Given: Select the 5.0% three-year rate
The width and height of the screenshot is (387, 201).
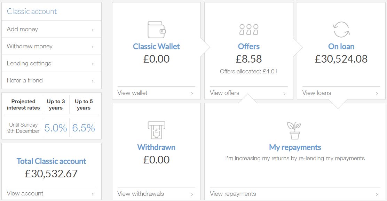Looking at the screenshot, I should [56, 128].
